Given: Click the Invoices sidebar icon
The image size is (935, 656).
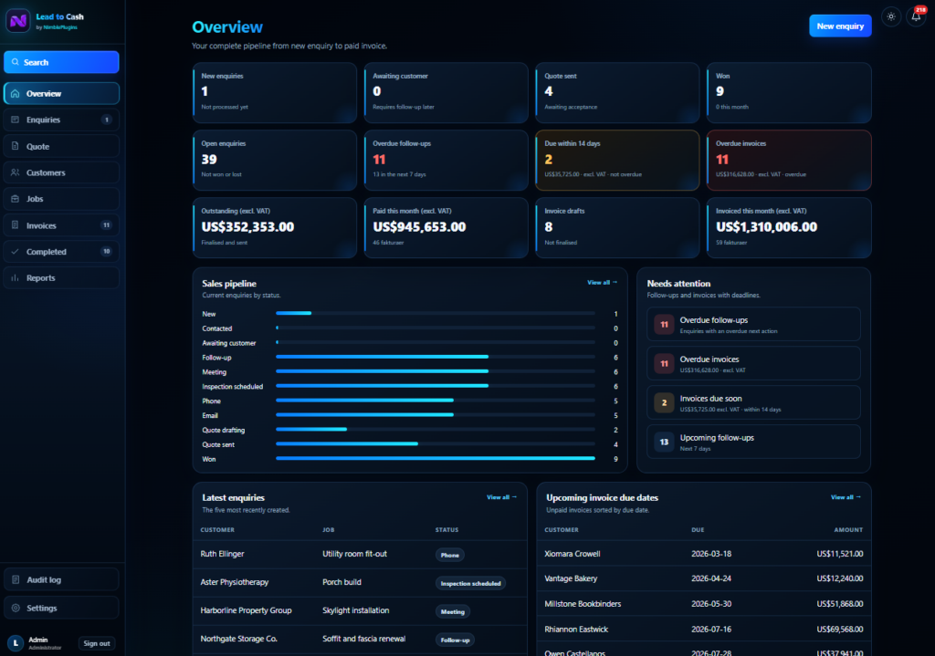Looking at the screenshot, I should tap(16, 225).
